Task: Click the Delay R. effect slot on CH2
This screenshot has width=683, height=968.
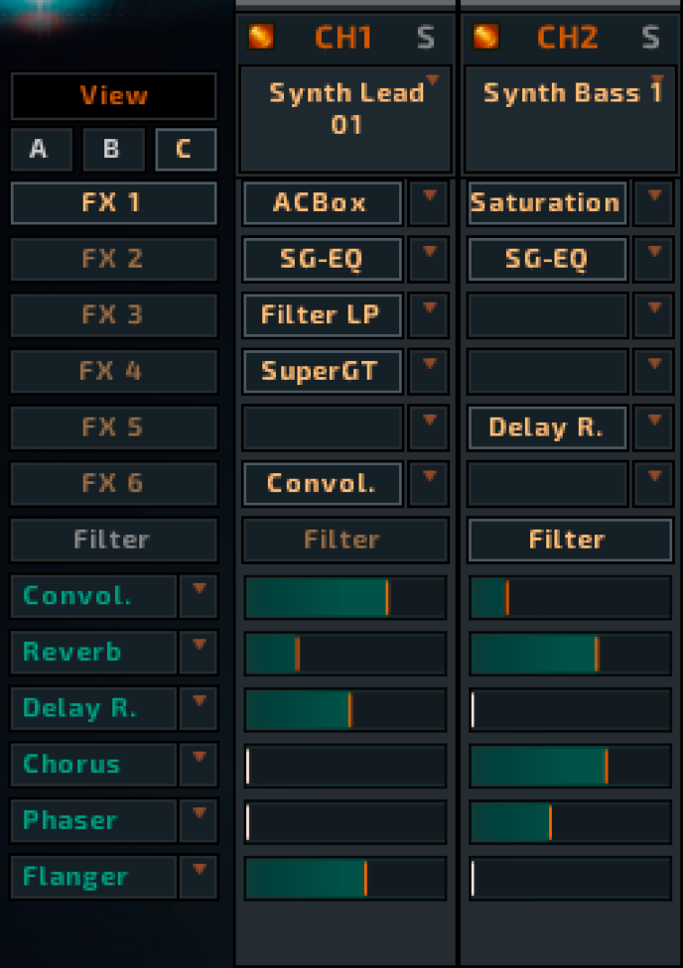Action: [x=547, y=427]
